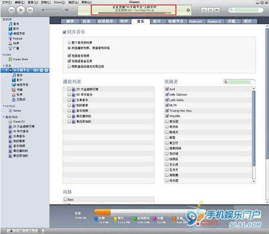Uncheck Avril in 表演者 list
The height and width of the screenshot is (234, 269).
[x=167, y=89]
